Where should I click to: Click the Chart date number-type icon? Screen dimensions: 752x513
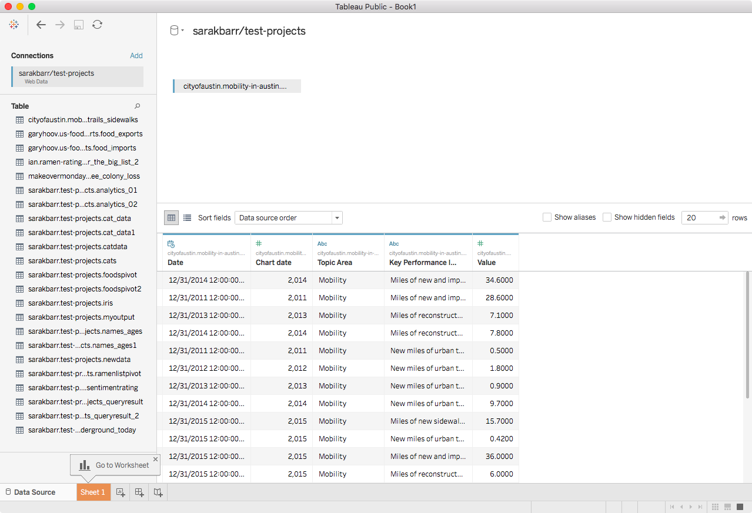(x=259, y=244)
